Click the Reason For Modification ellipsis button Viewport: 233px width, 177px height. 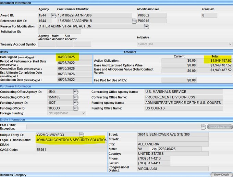(146, 26)
